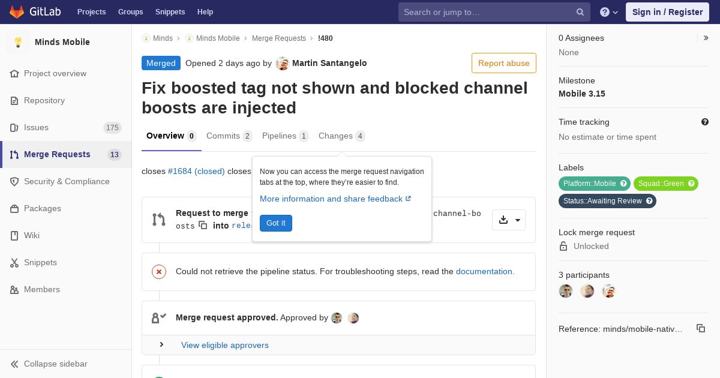This screenshot has width=720, height=378.
Task: Click the Wiki book icon
Action: [x=14, y=235]
